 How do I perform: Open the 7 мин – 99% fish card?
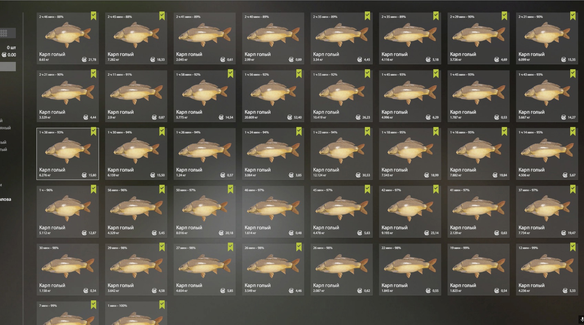pyautogui.click(x=68, y=313)
